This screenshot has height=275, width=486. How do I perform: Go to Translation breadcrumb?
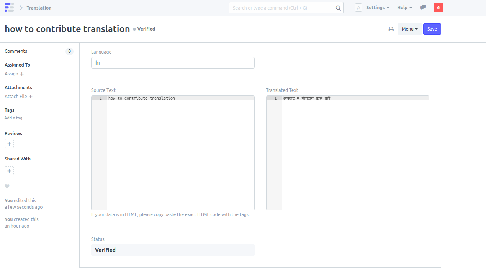point(39,8)
